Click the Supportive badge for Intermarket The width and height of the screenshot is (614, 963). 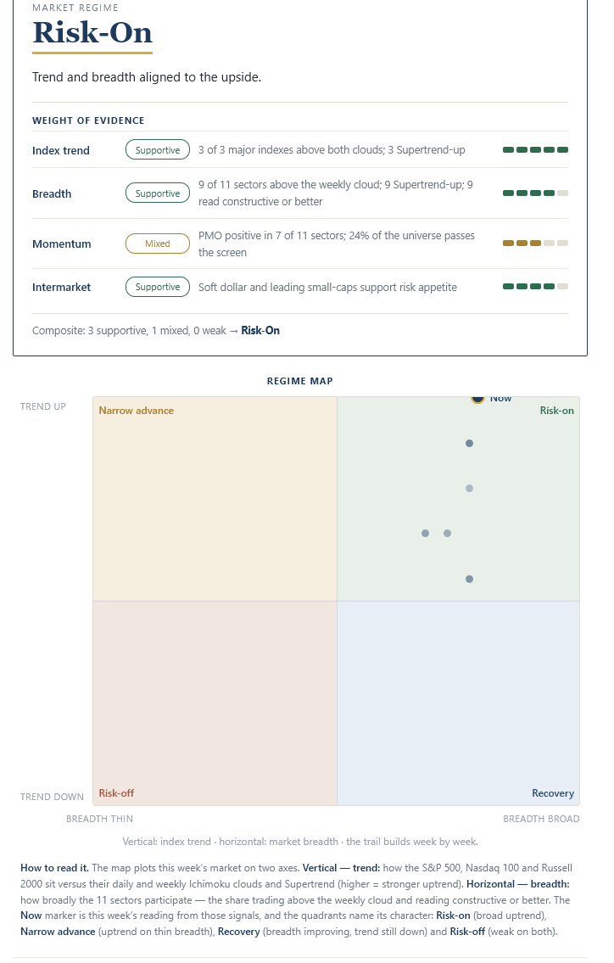158,287
